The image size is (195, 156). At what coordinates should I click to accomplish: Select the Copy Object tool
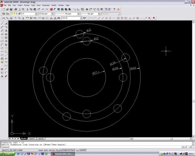coord(6,27)
